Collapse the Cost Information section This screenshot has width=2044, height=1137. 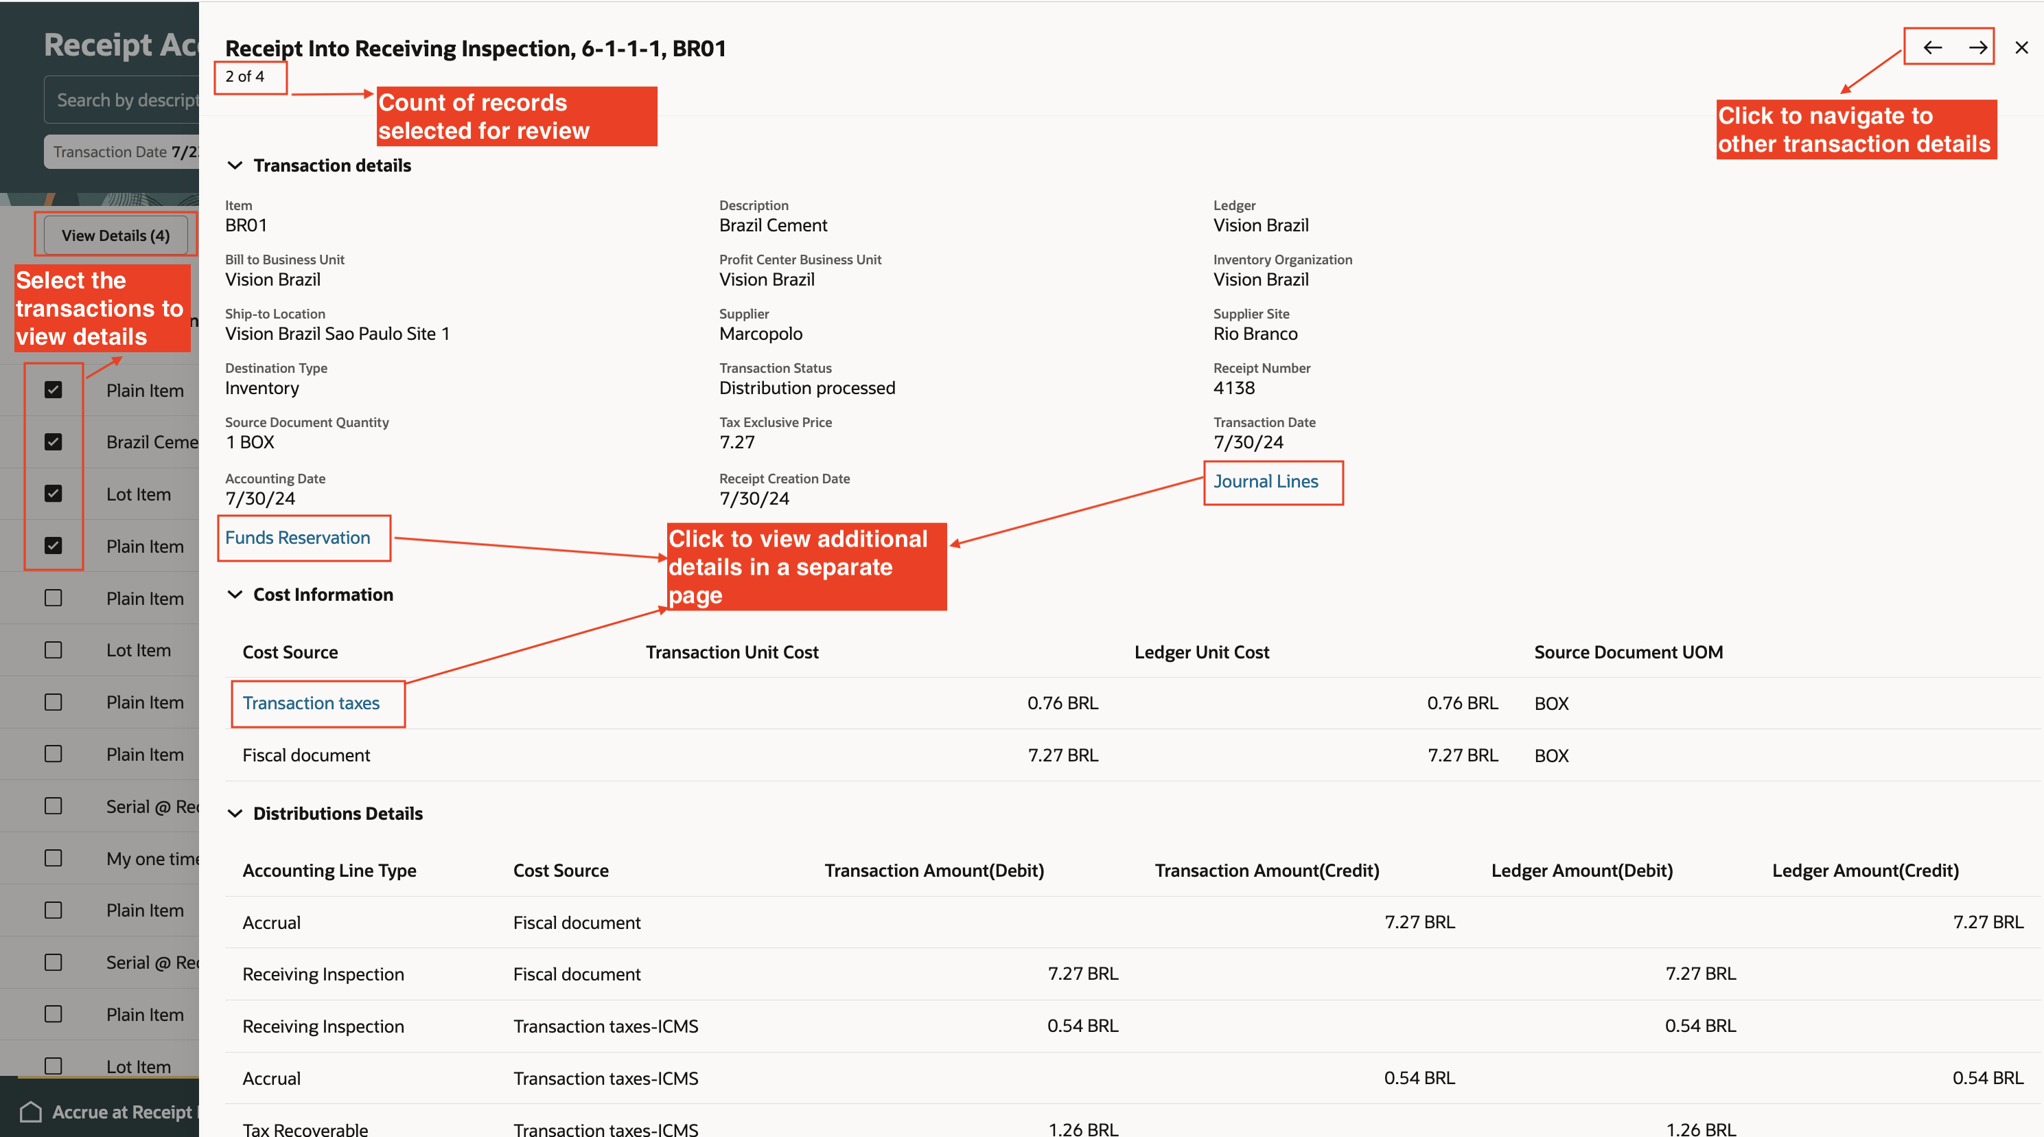click(x=235, y=595)
